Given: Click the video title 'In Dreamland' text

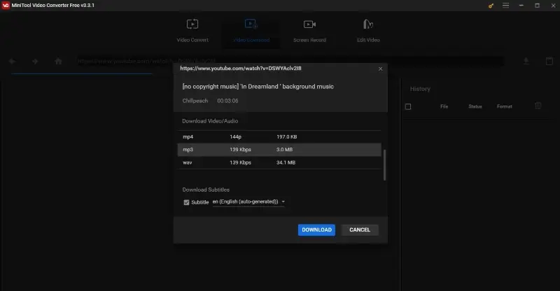Looking at the screenshot, I should (258, 87).
